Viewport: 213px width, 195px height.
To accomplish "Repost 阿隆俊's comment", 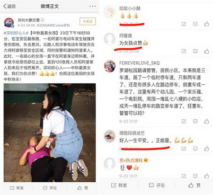I will [184, 51].
